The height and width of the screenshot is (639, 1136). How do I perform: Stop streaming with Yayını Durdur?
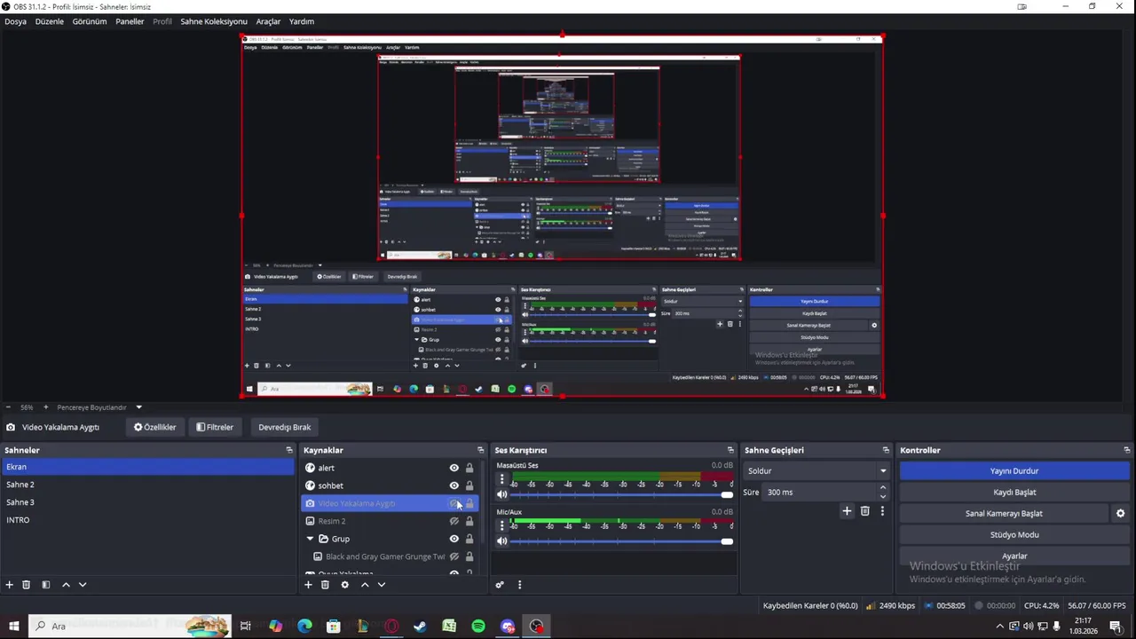1014,470
